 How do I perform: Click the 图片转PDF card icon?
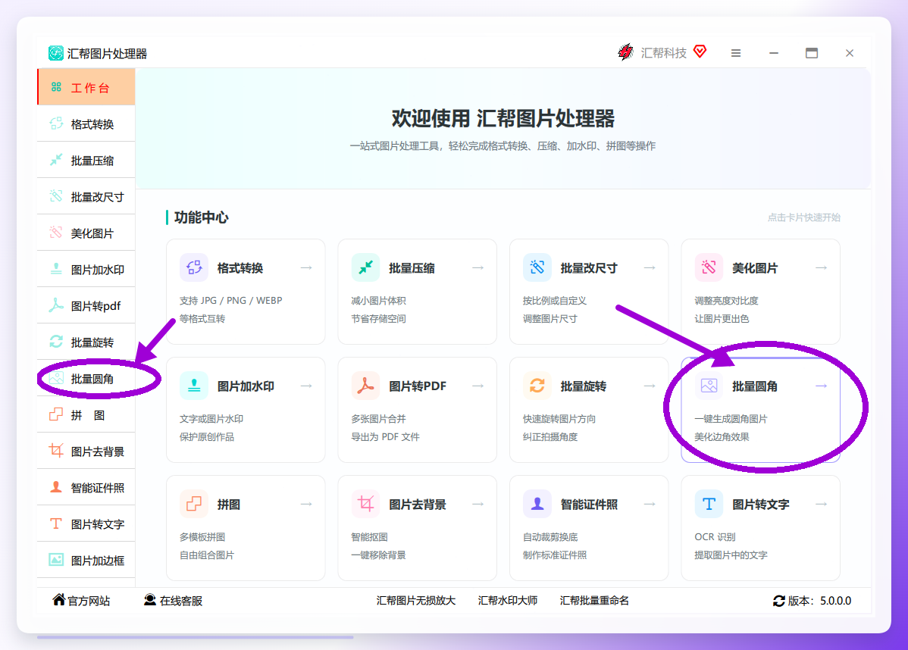365,386
